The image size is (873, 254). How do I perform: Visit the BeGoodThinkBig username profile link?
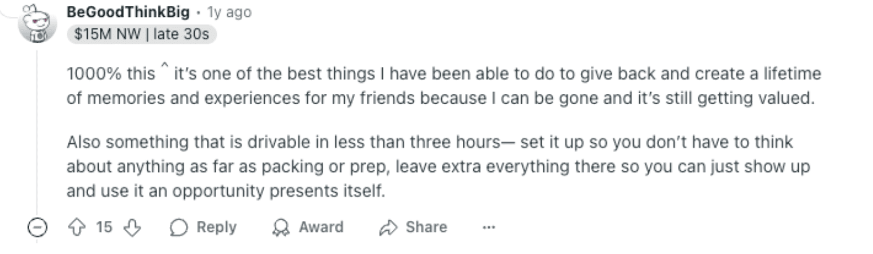[129, 12]
